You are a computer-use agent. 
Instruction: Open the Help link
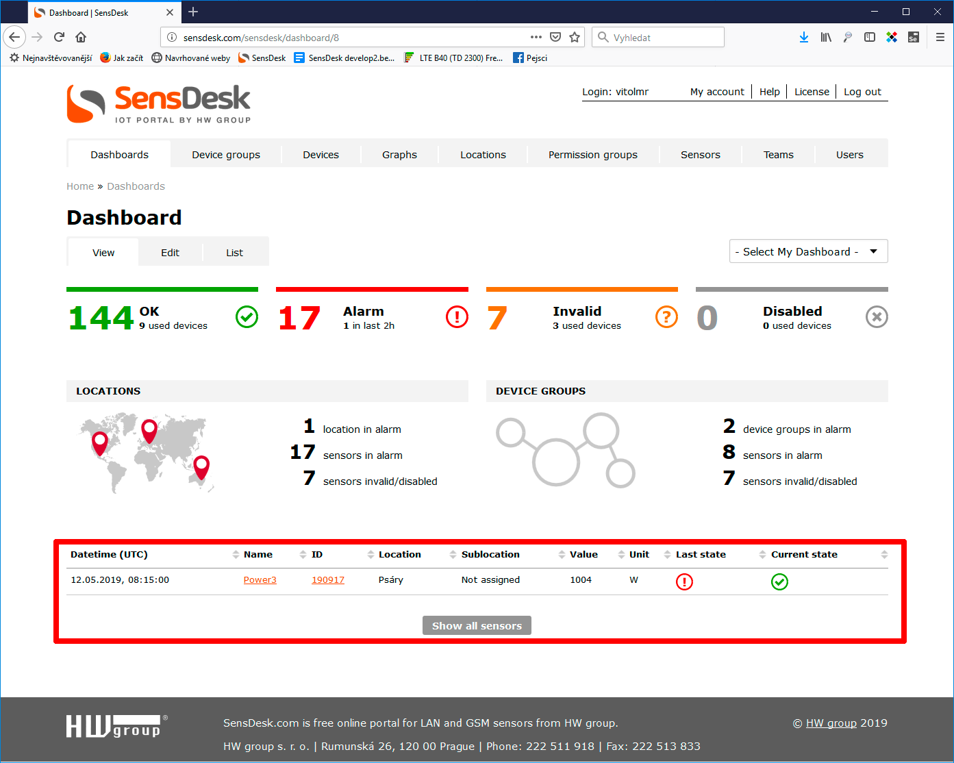(769, 91)
